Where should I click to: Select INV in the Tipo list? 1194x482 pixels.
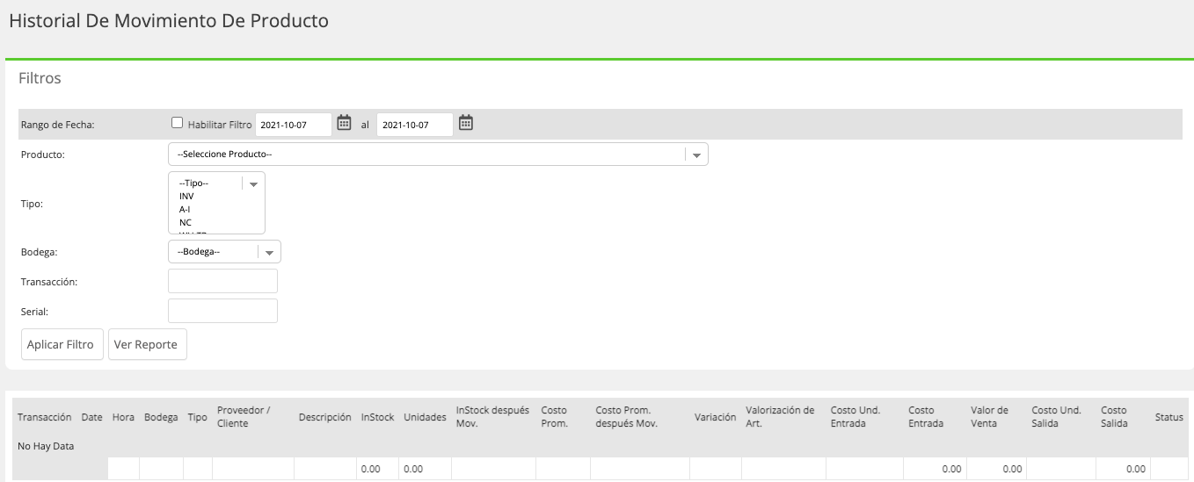pos(186,197)
